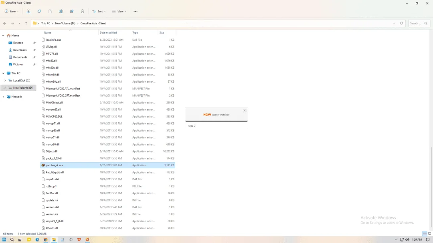
Task: Collapse the Home tree node
Action: pos(3,36)
